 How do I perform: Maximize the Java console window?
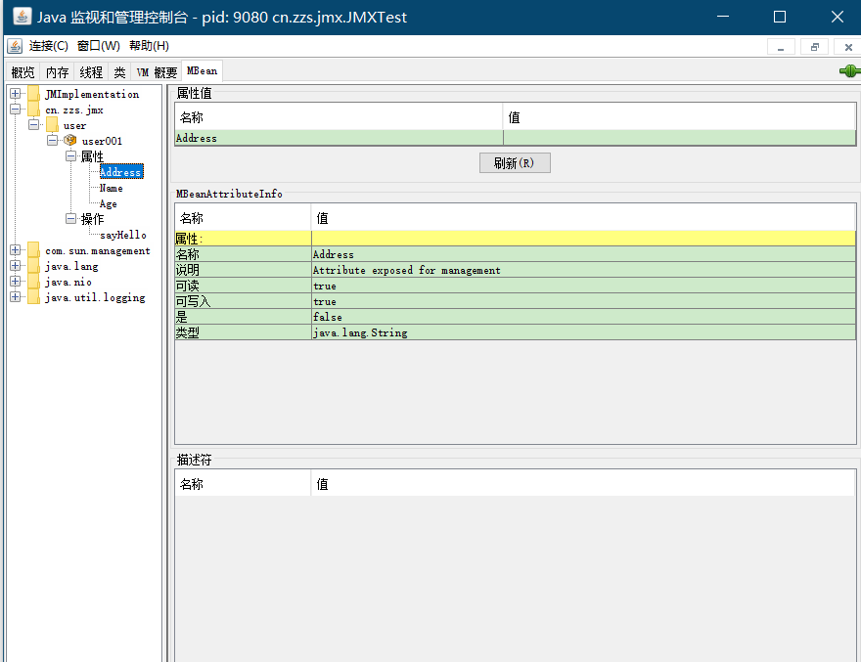click(x=779, y=17)
